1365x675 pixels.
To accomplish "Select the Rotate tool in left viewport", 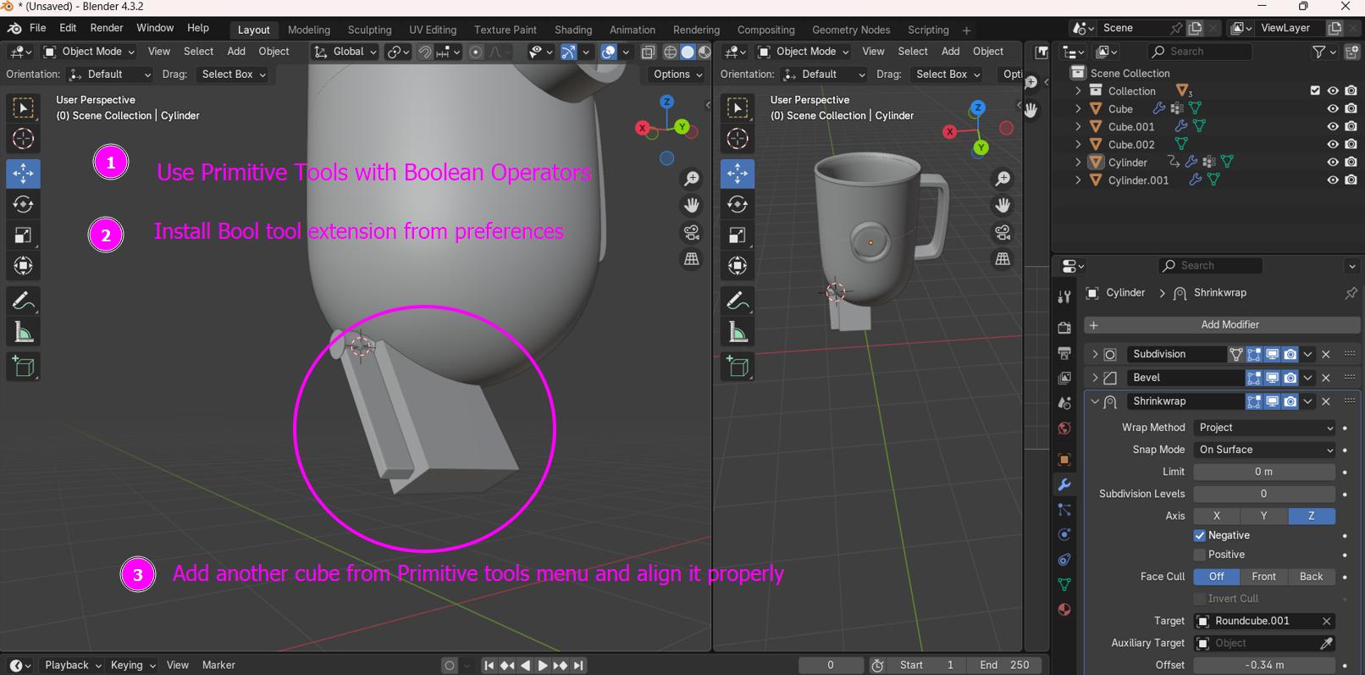I will point(23,204).
